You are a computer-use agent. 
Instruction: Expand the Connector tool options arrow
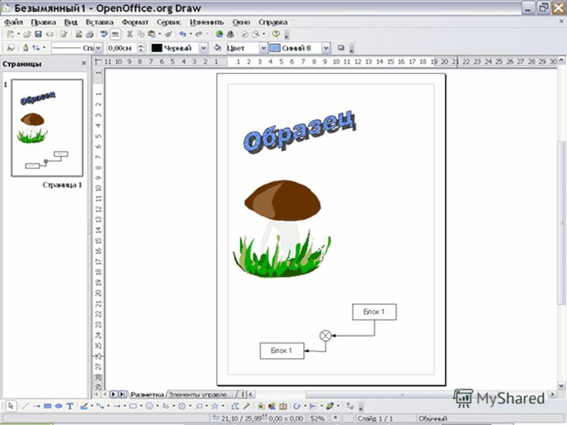coord(108,406)
